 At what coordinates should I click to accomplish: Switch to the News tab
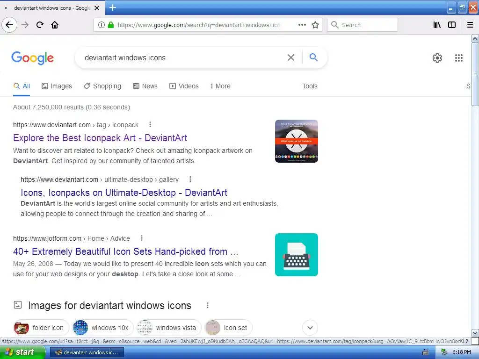[x=145, y=86]
